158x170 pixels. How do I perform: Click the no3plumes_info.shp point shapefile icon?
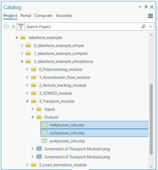pyautogui.click(x=44, y=133)
